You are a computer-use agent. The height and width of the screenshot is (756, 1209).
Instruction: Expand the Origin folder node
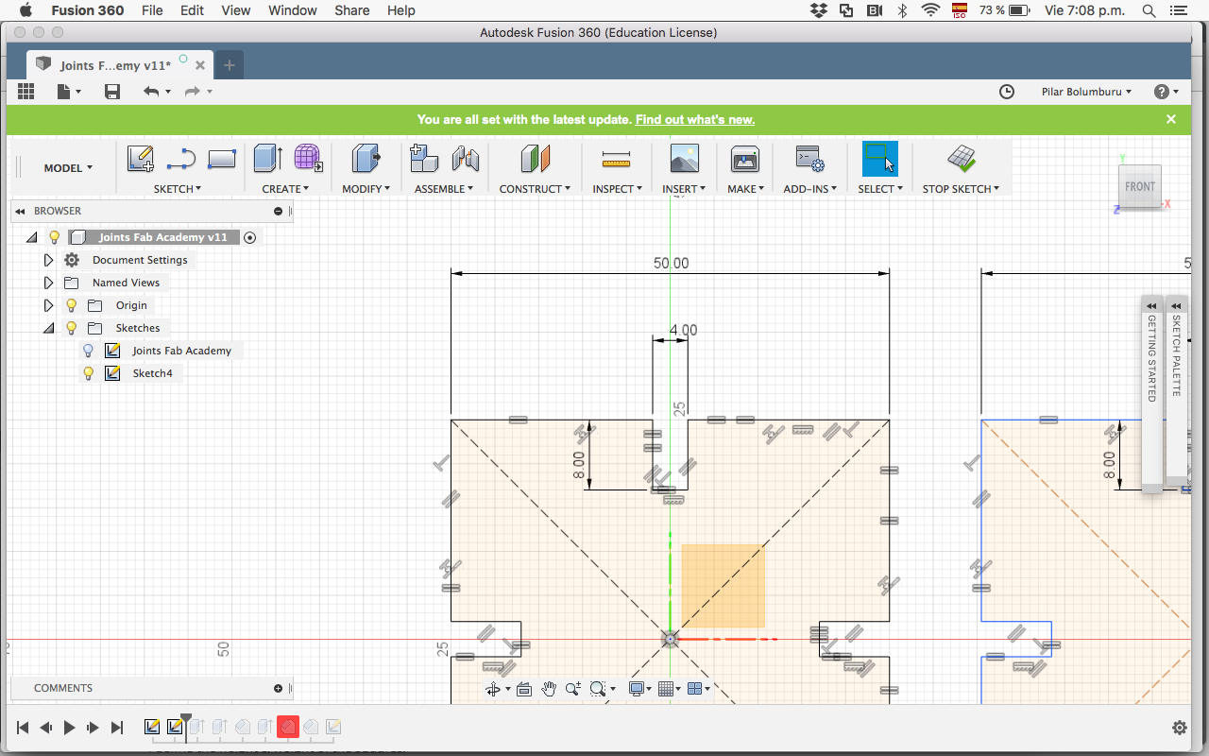coord(48,305)
